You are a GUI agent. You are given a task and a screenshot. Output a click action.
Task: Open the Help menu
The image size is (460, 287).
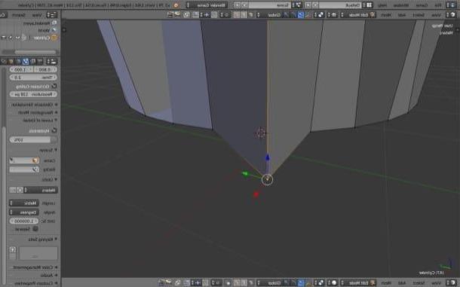click(x=382, y=5)
